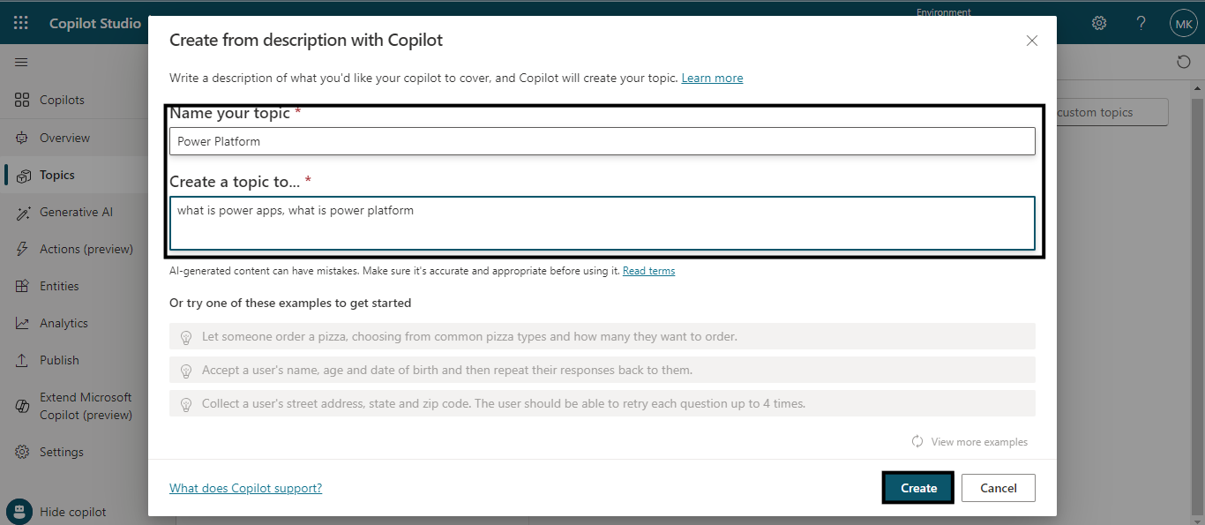Screen dimensions: 1205x525
Task: Open the settings gear in header
Action: point(1099,23)
